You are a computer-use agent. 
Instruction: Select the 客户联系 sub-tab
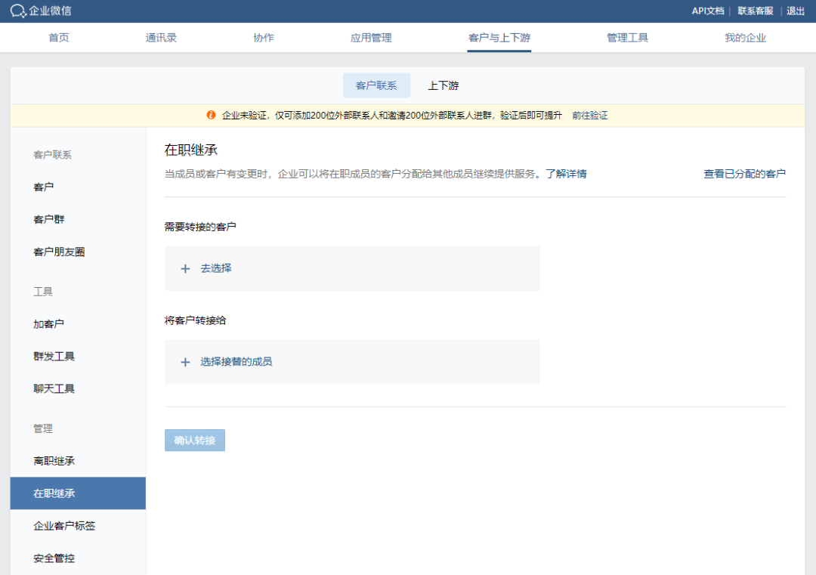(376, 85)
